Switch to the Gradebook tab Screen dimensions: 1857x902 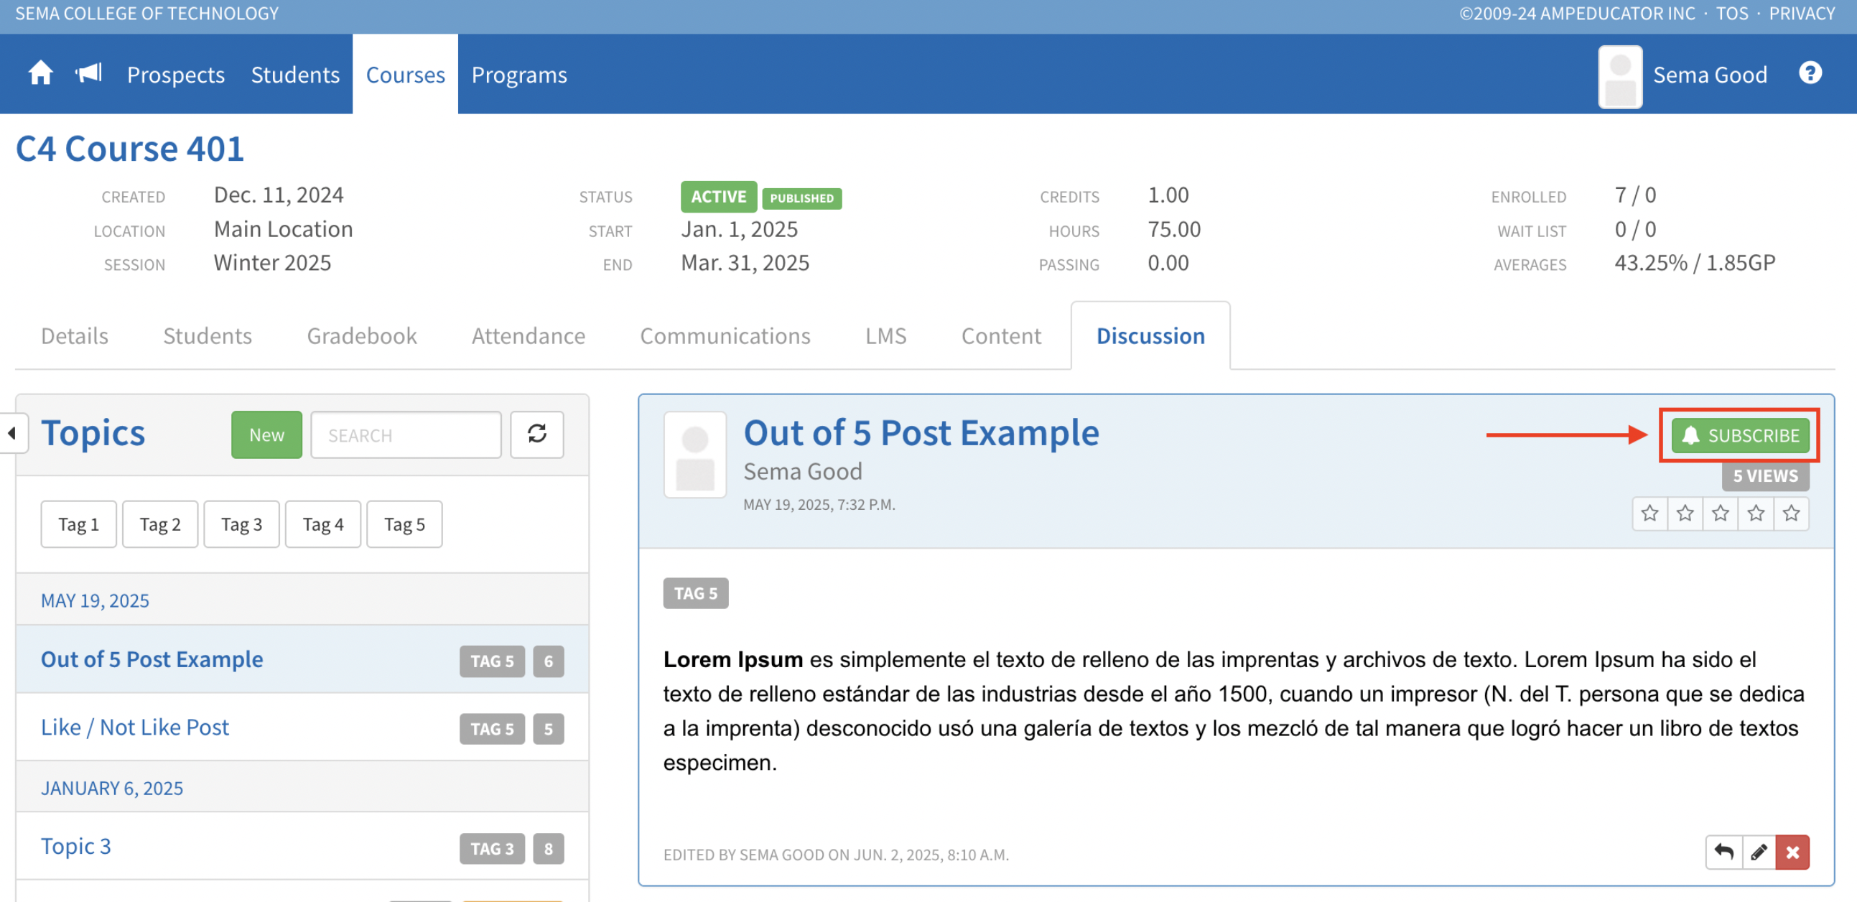click(361, 336)
